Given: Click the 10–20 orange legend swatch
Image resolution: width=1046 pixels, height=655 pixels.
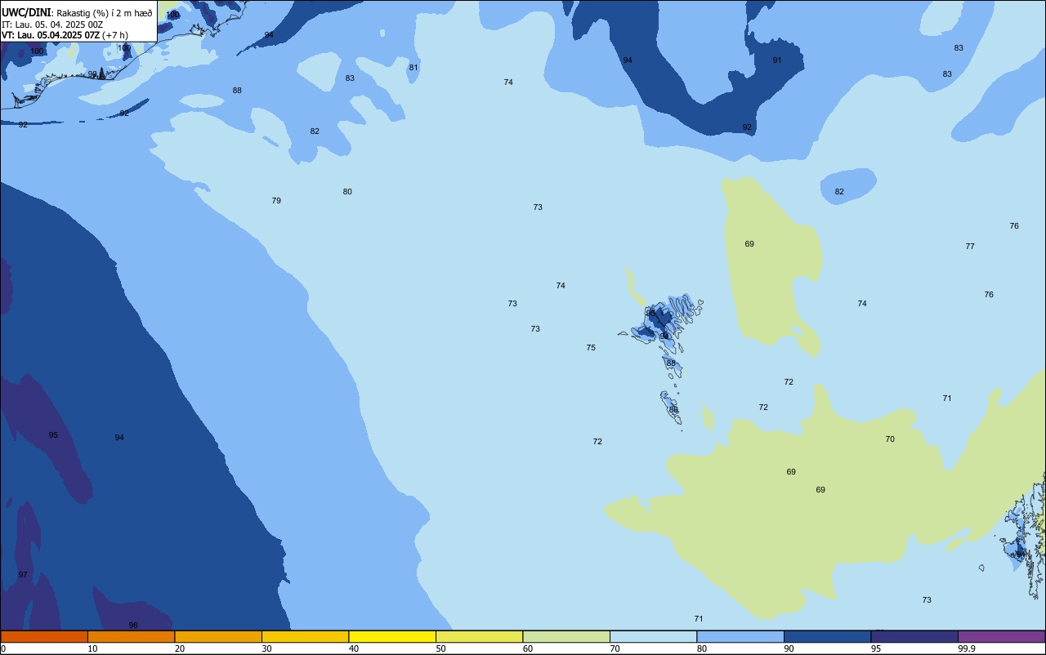Looking at the screenshot, I should pyautogui.click(x=131, y=636).
